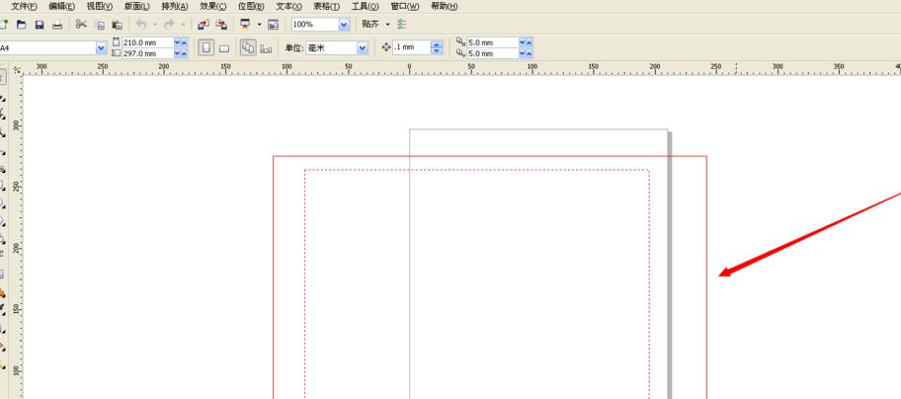901x399 pixels.
Task: Click the nudge offset .1 mm spinner arrows
Action: tap(437, 47)
